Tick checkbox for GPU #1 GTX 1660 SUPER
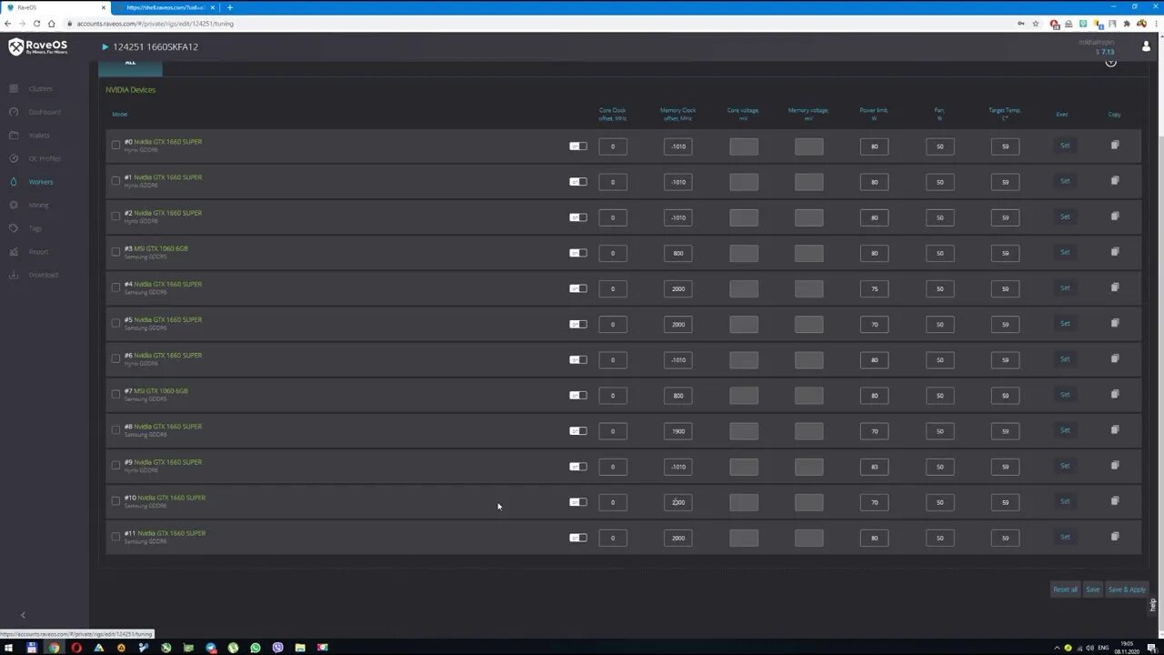1164x655 pixels. [115, 180]
